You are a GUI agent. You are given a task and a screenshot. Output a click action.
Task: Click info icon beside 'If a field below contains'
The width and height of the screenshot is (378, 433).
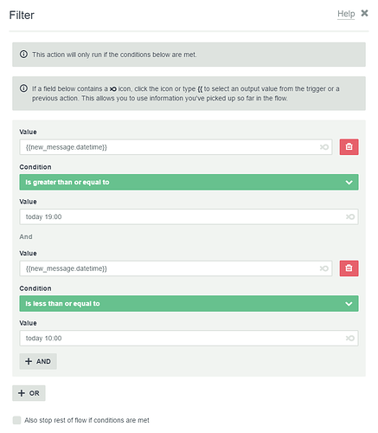point(23,88)
